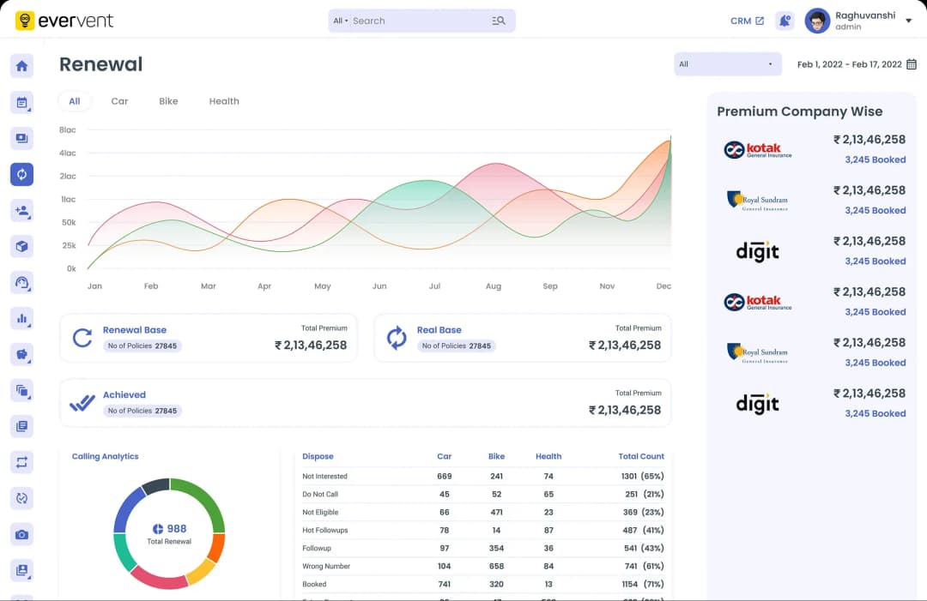Click the cube/package icon in the sidebar
This screenshot has height=601, width=927.
[x=21, y=246]
